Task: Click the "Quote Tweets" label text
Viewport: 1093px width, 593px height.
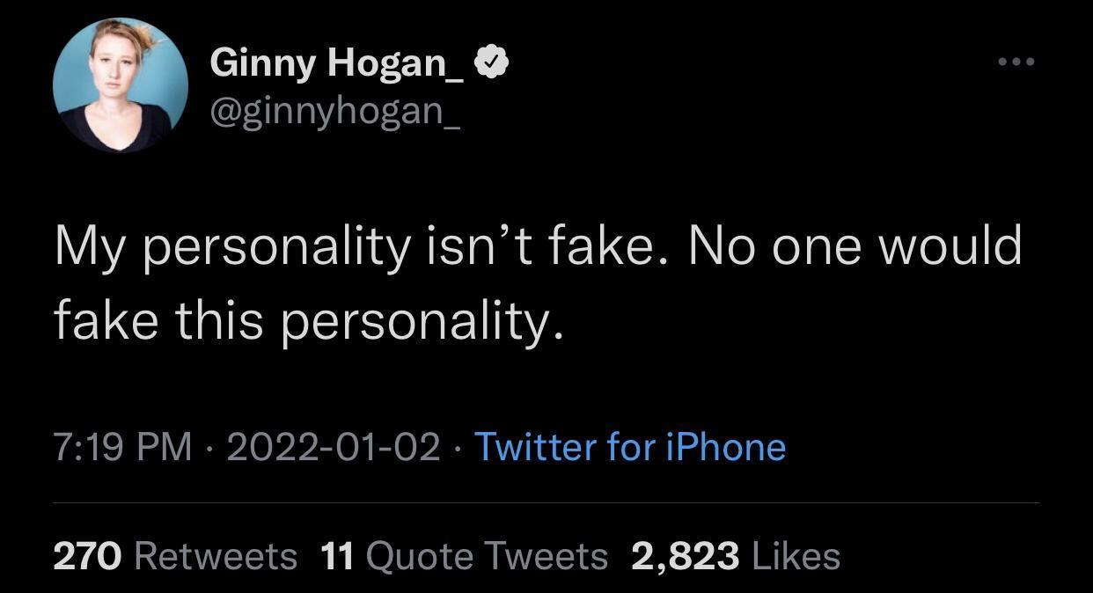Action: click(x=486, y=556)
